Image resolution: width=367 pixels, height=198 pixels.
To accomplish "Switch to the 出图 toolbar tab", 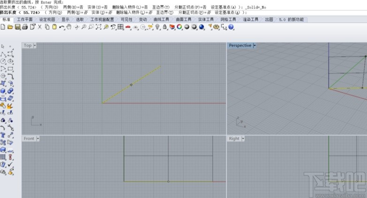I will pyautogui.click(x=269, y=19).
